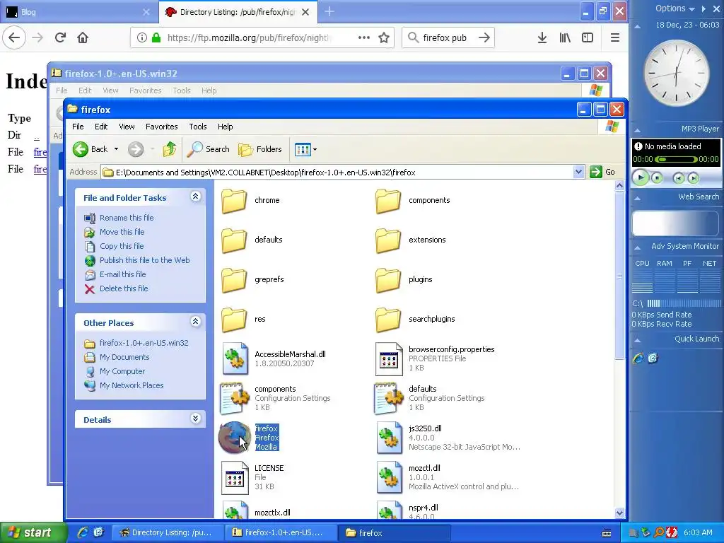Screen dimensions: 724x543
Task: Click Delete this file
Action: pyautogui.click(x=124, y=288)
